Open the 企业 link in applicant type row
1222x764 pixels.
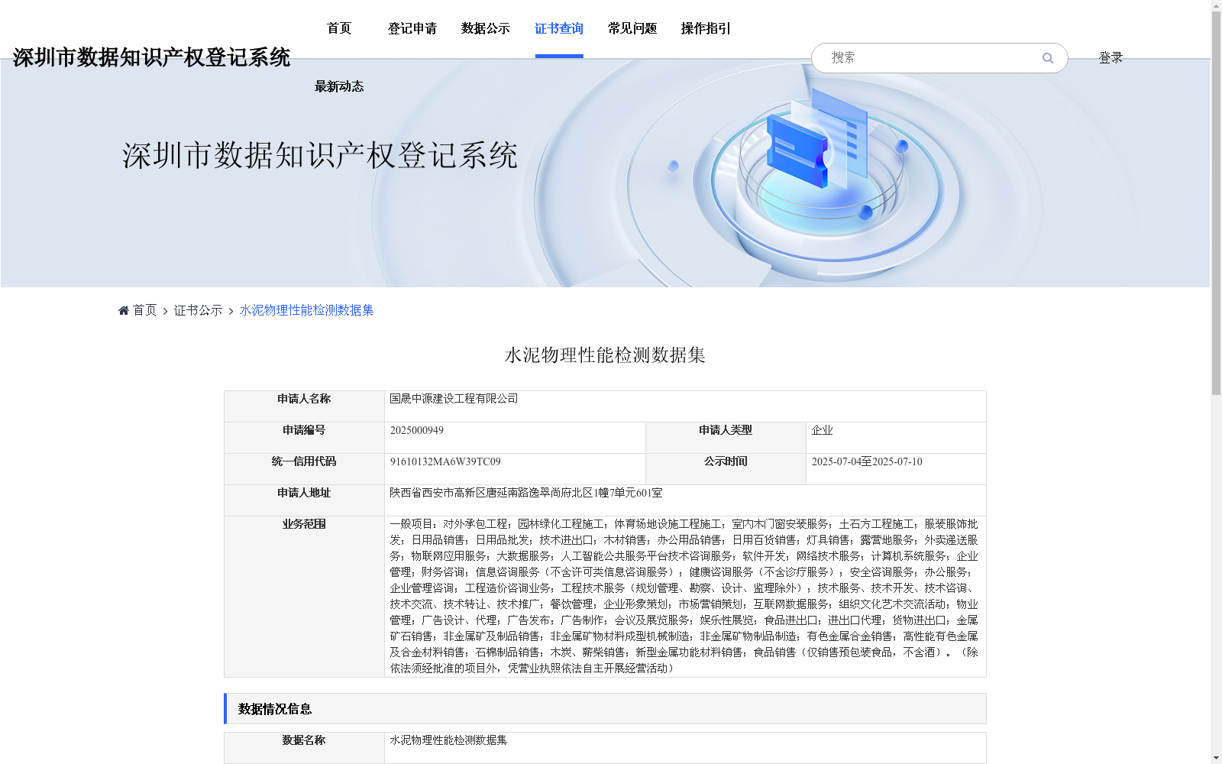tap(821, 429)
